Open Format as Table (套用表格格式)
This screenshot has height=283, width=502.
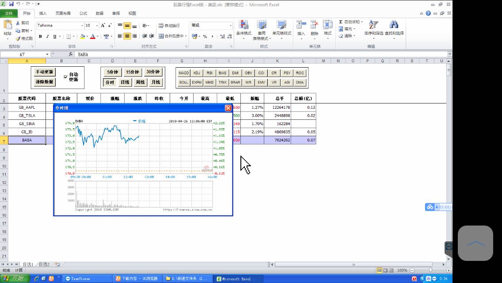(262, 30)
